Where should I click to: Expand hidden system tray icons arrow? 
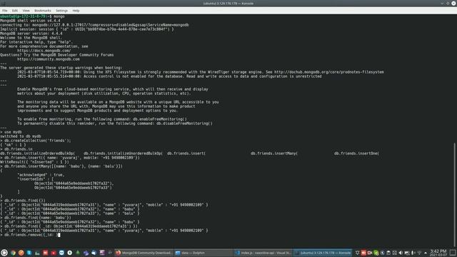coord(426,253)
